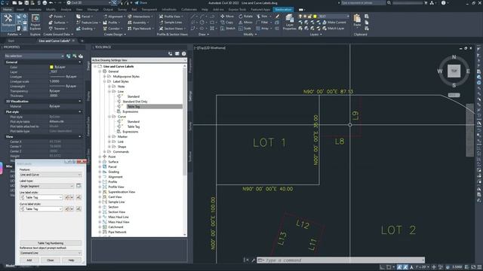This screenshot has height=271, width=483.
Task: Open the Reference text prompt method dropdown
Action: [x=51, y=253]
